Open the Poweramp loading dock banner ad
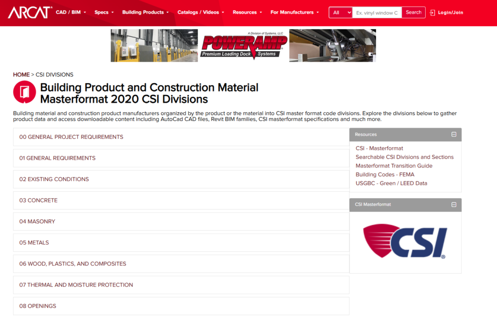Screen dimensions: 497x317 click(243, 46)
